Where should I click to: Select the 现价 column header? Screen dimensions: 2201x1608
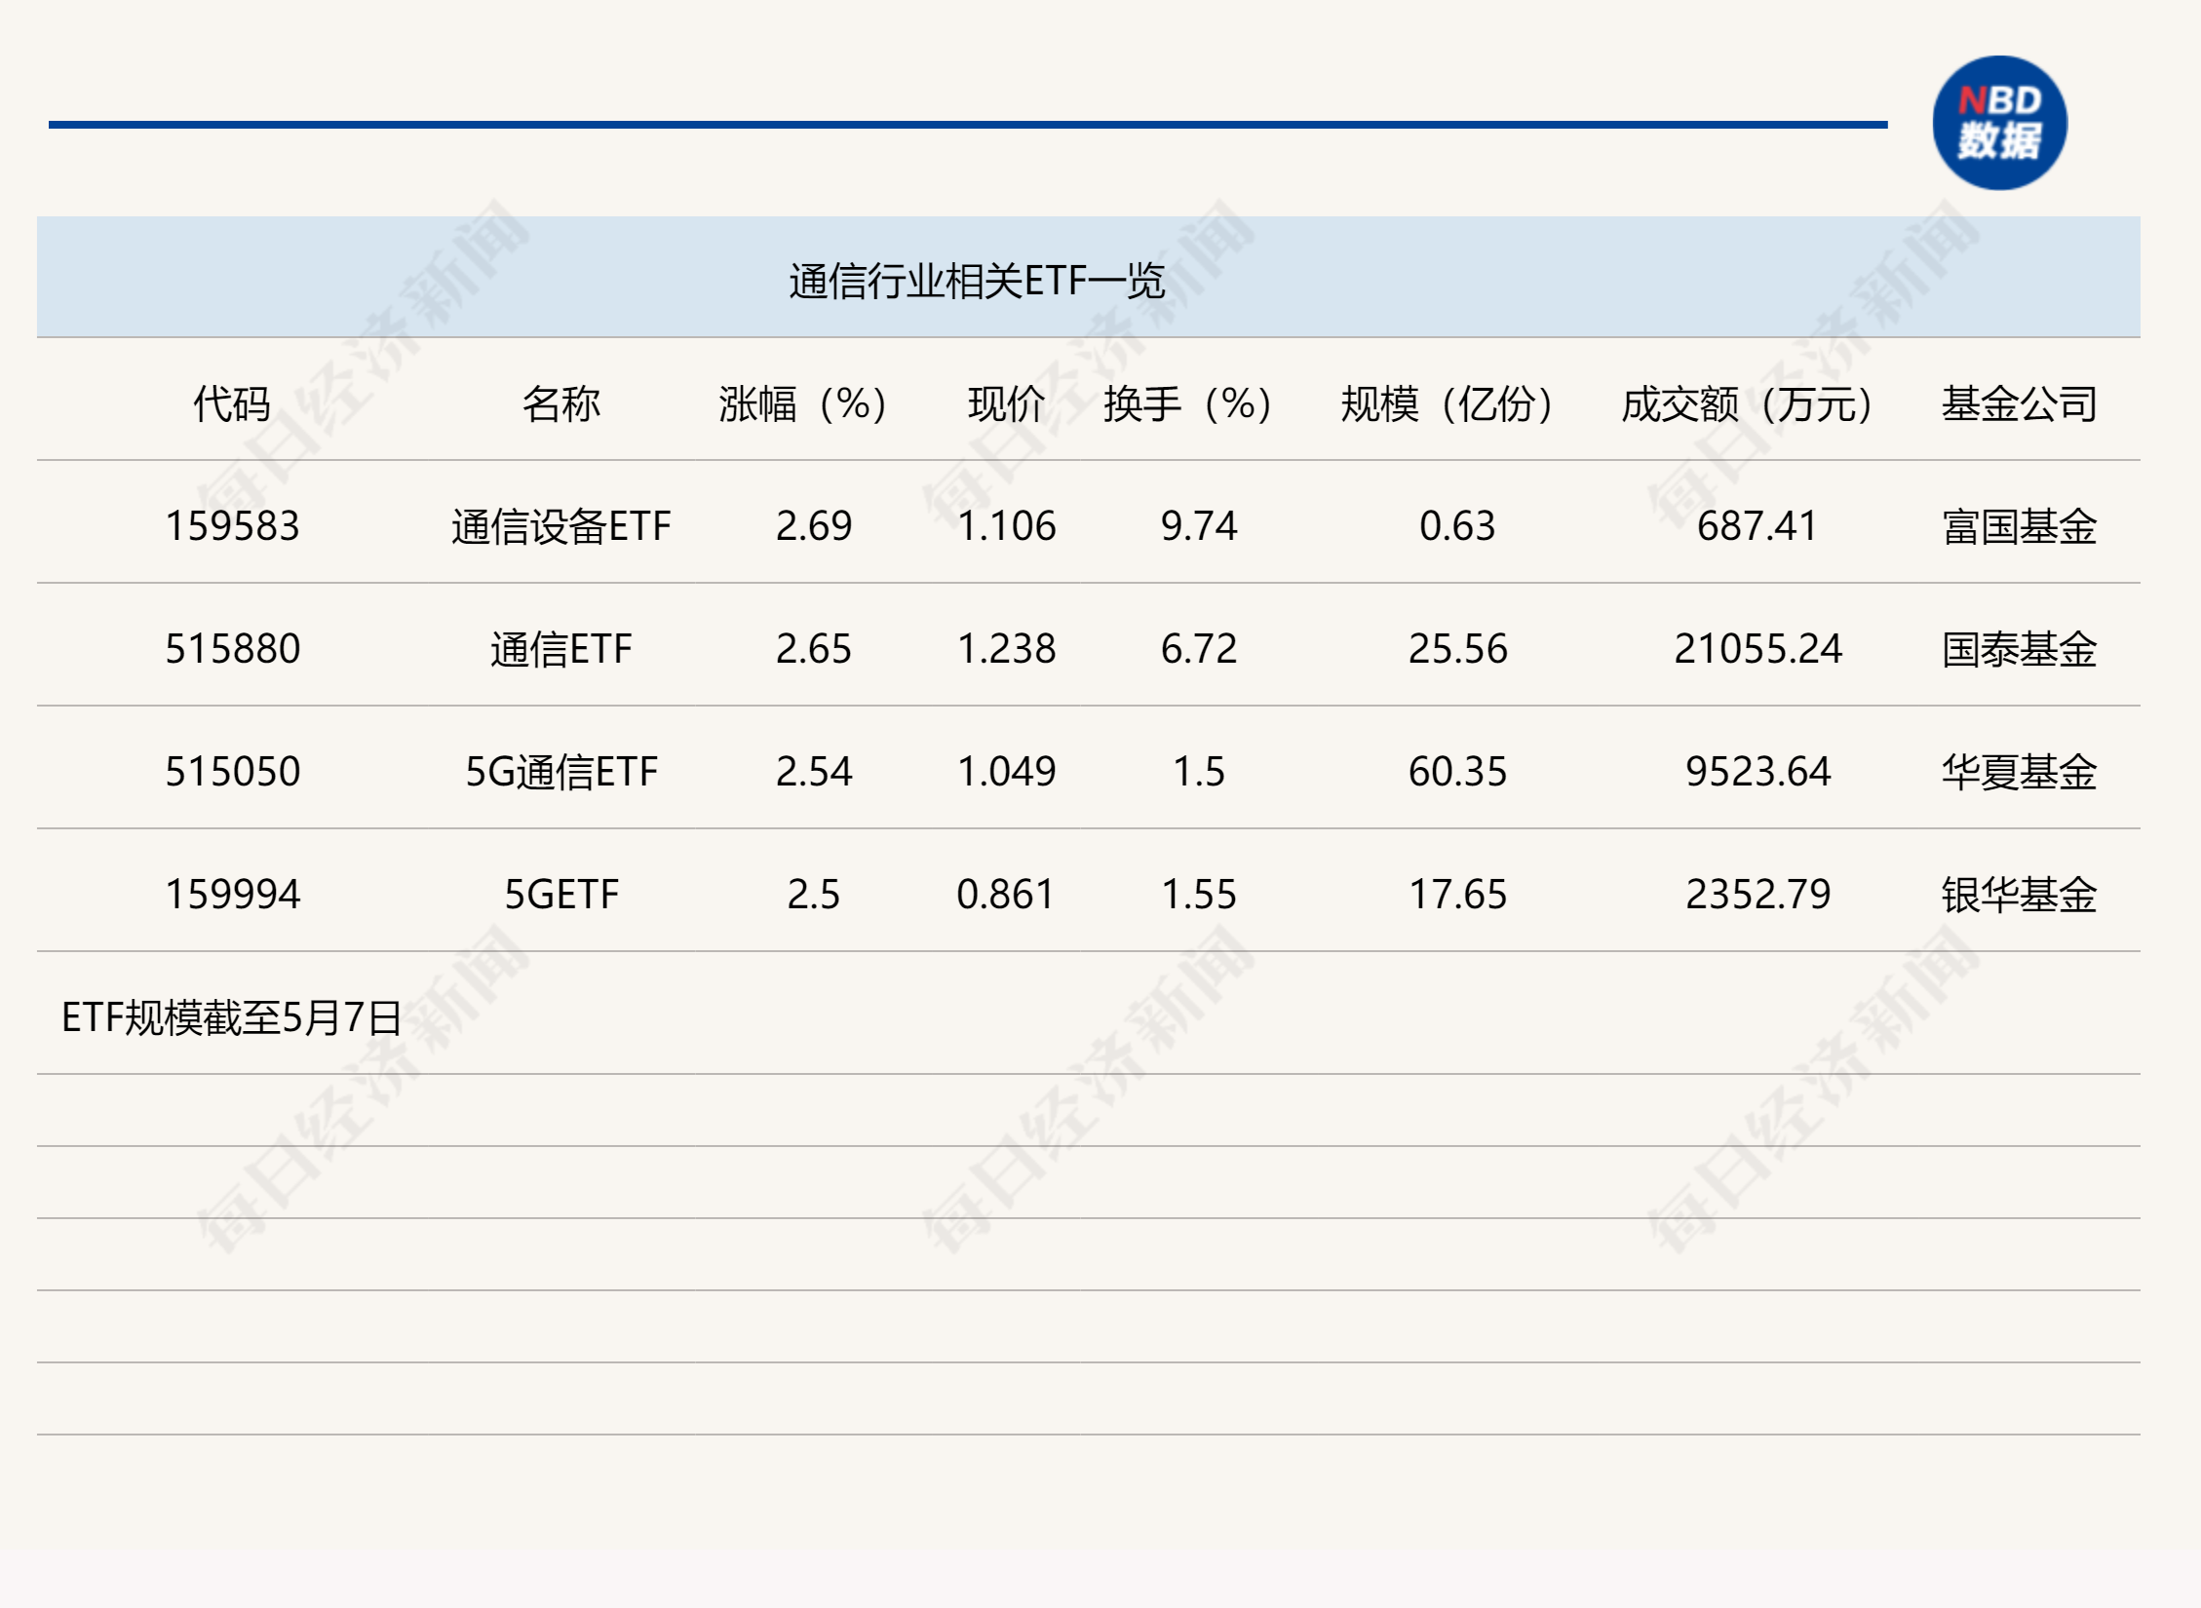click(1006, 403)
